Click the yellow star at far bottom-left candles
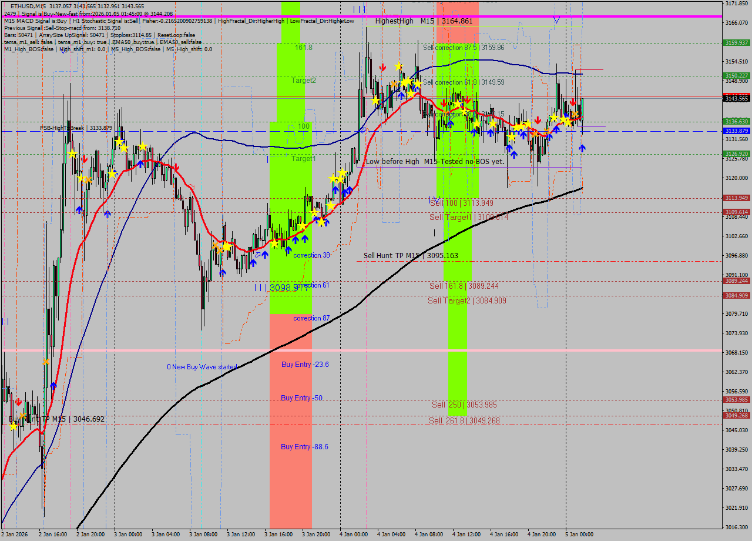 click(x=13, y=426)
